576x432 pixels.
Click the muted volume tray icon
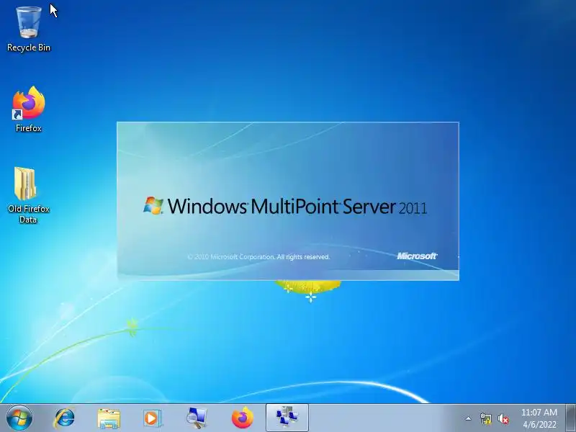pos(503,418)
